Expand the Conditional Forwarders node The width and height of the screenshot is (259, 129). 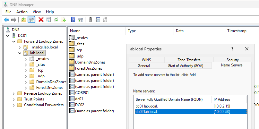point(13,105)
